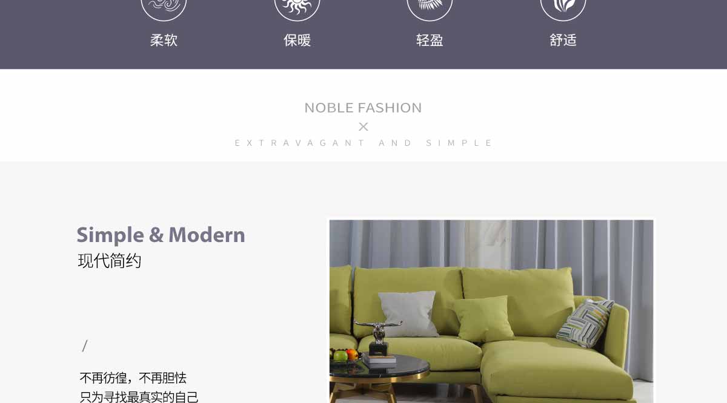Click the text line 只为寻找最真实的自己
This screenshot has width=727, height=403.
[x=139, y=397]
